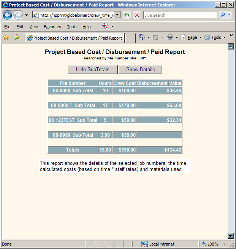Click the 08-123TEST Sub-Total row label
The image size is (236, 249).
[73, 120]
